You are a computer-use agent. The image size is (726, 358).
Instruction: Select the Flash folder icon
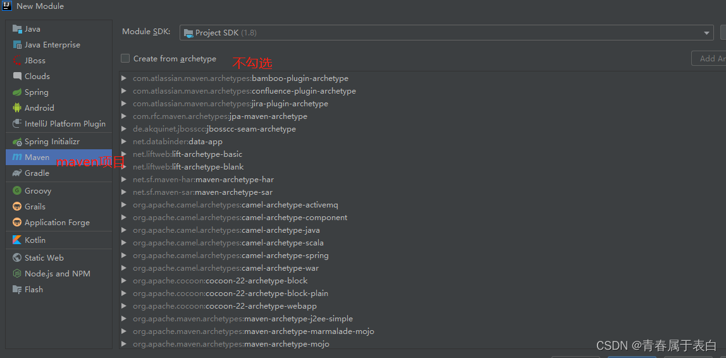[17, 290]
